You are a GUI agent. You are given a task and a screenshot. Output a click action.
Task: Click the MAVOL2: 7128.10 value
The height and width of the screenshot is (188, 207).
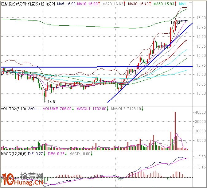[x=126, y=109]
